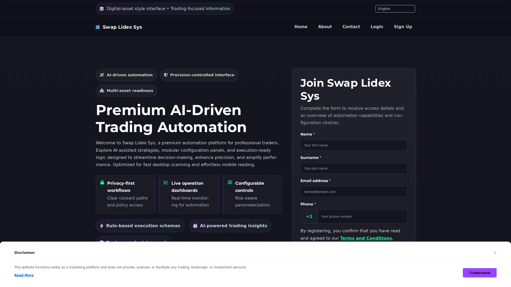Screen dimensions: 511x287
Task: Select Contact in the navigation bar
Action: pyautogui.click(x=351, y=27)
